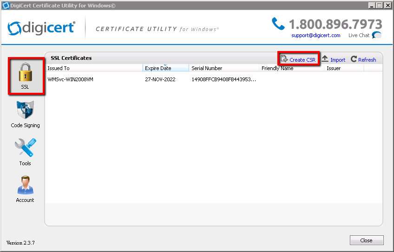
Task: Sort by the Serial Number column
Action: point(223,68)
